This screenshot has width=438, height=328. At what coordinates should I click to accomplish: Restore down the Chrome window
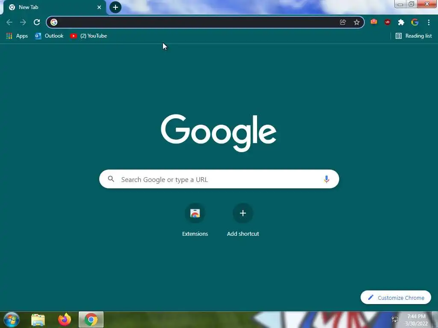click(411, 4)
